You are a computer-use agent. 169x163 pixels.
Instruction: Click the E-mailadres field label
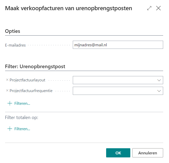point(15,45)
